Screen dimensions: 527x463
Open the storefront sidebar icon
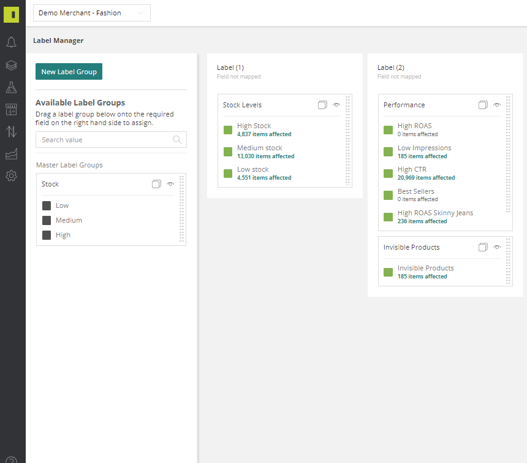click(12, 110)
